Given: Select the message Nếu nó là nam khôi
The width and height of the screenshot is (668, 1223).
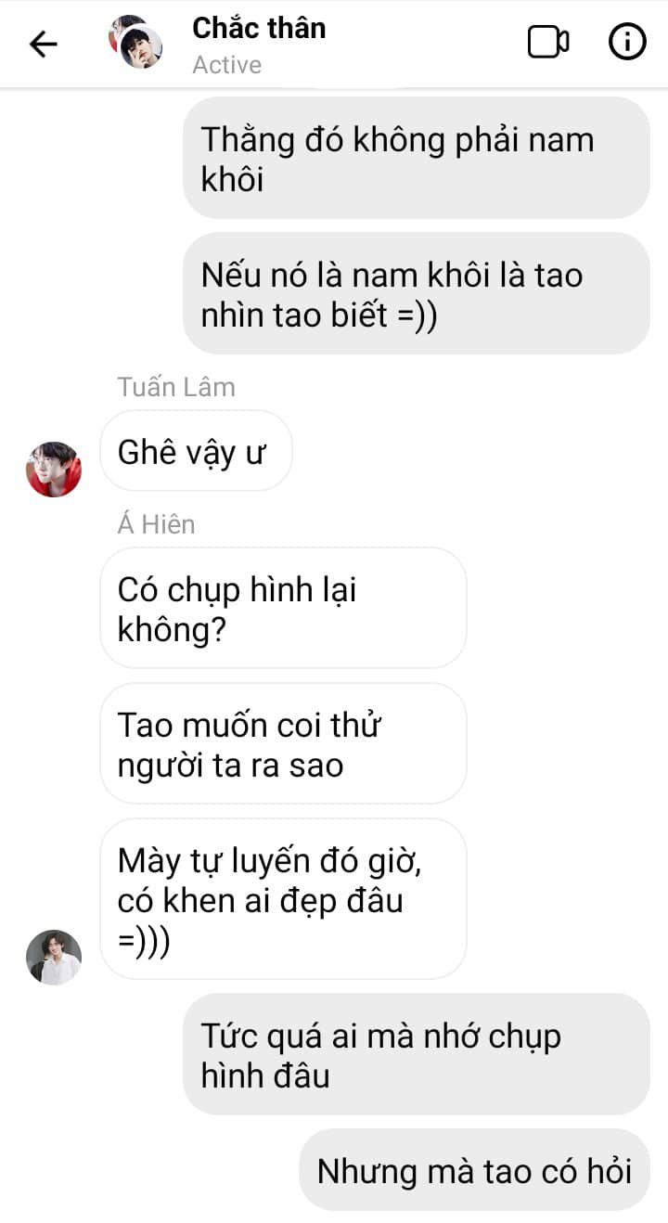Looking at the screenshot, I should point(416,293).
